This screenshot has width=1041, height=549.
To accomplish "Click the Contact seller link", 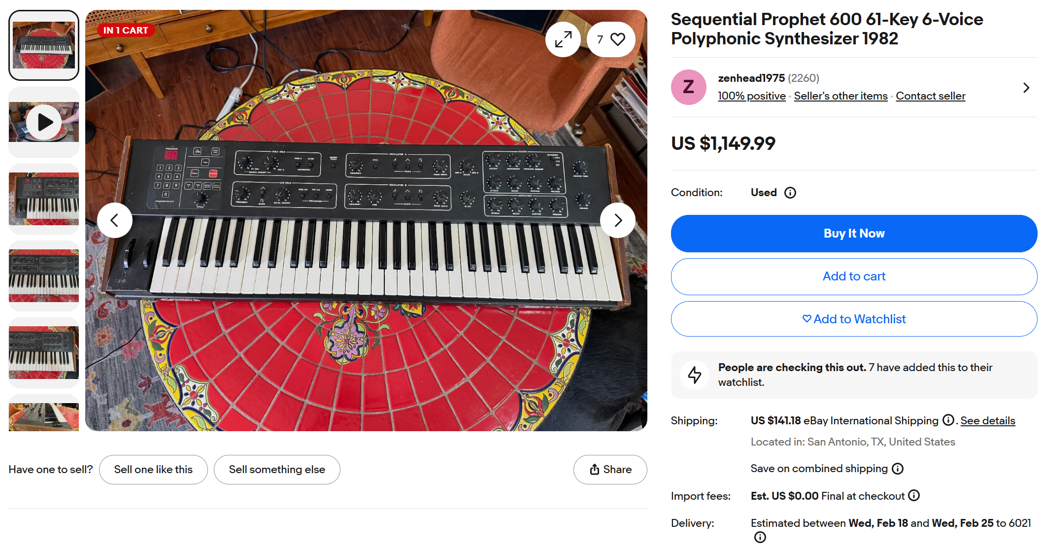I will pos(930,96).
